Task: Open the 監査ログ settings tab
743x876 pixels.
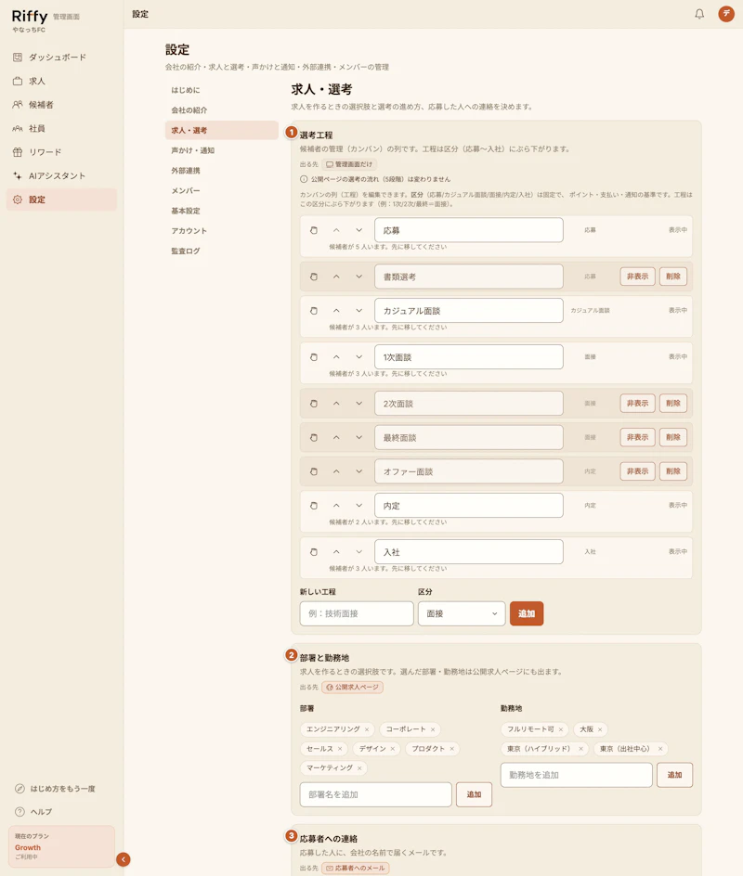Action: pyautogui.click(x=221, y=251)
